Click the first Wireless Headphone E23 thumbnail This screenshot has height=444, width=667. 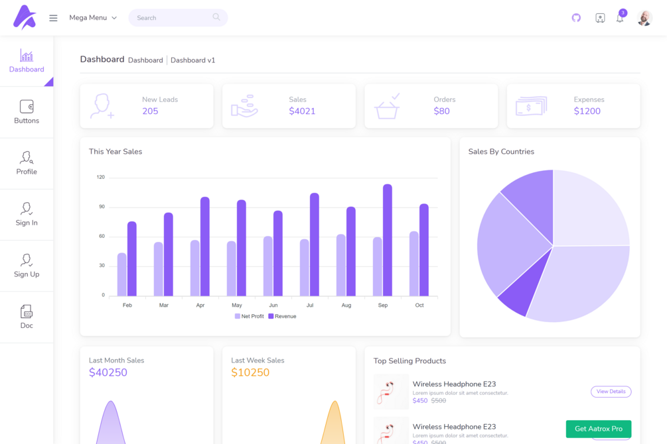pyautogui.click(x=391, y=392)
